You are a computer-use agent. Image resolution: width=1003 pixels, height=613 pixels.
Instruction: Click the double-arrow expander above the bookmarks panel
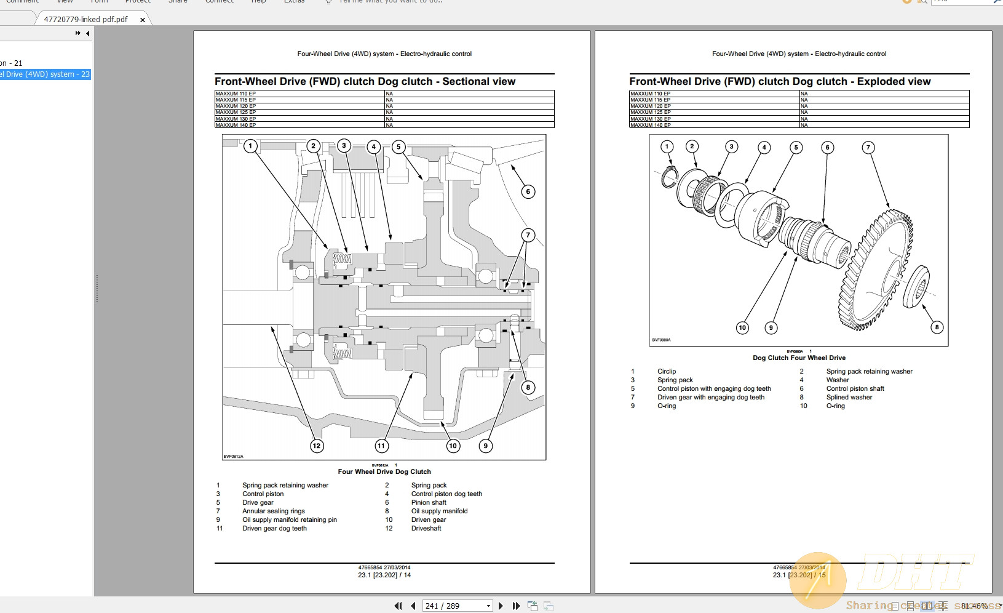(x=78, y=33)
